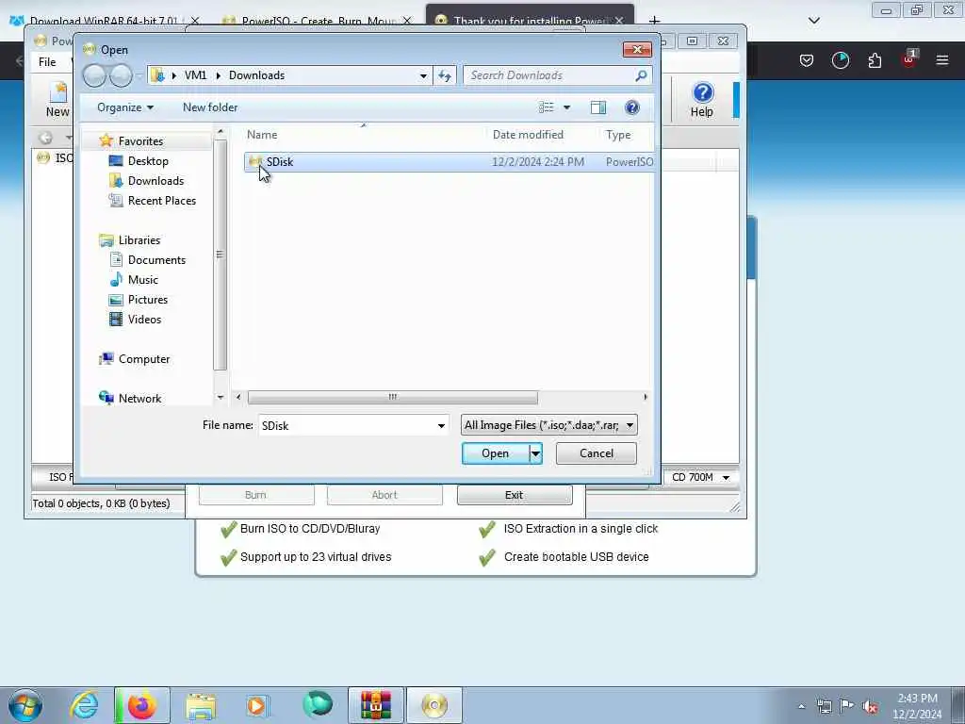The height and width of the screenshot is (724, 965).
Task: Open the CD 700M media size dropdown
Action: tap(700, 477)
